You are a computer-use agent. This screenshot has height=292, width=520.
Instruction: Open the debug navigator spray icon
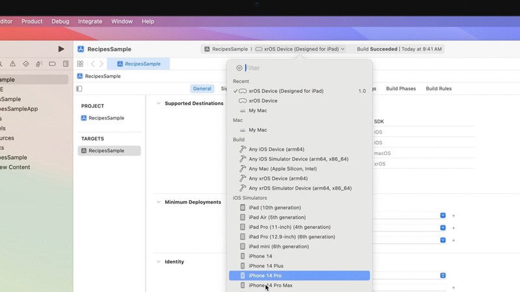click(x=39, y=64)
